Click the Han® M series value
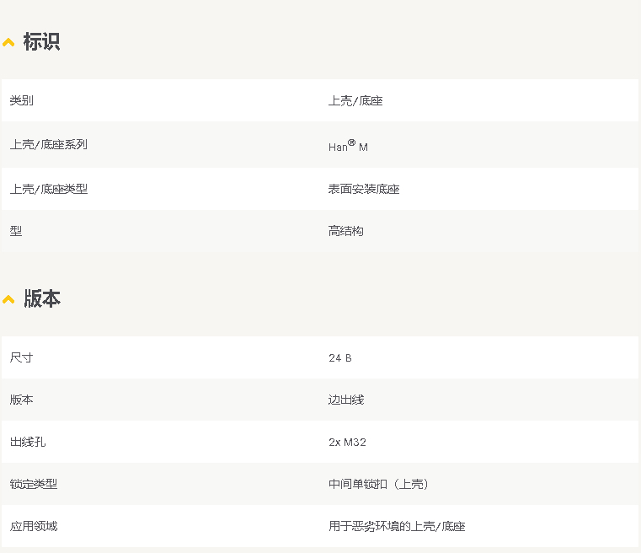Image resolution: width=641 pixels, height=553 pixels. coord(348,146)
